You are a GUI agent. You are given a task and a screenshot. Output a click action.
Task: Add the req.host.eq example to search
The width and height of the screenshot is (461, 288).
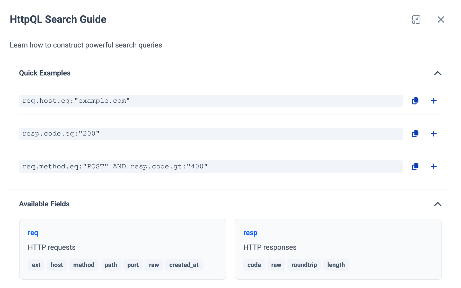click(433, 101)
